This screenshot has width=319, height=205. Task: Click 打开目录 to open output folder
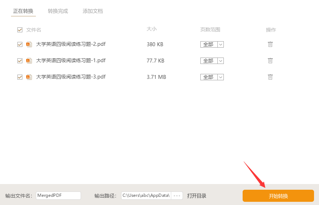point(197,196)
